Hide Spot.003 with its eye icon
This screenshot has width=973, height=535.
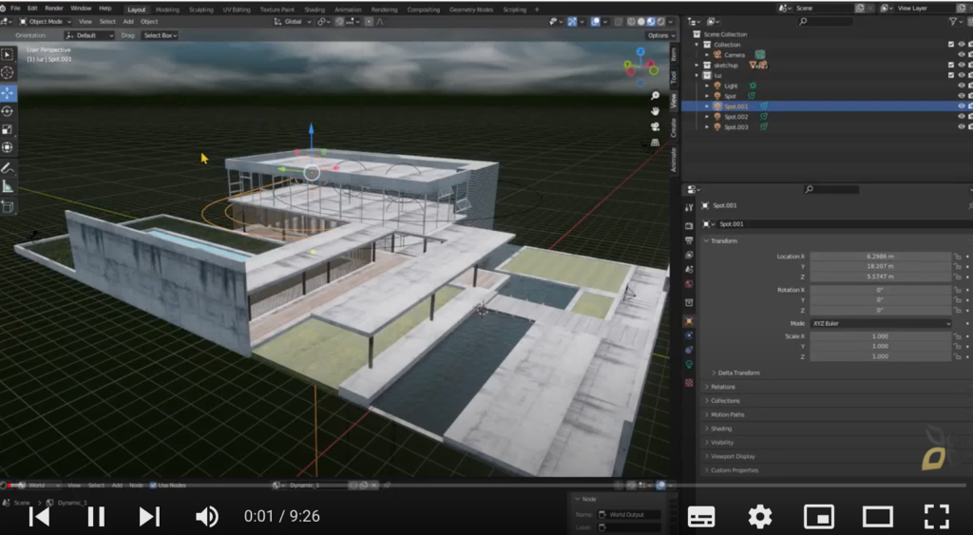(x=962, y=126)
